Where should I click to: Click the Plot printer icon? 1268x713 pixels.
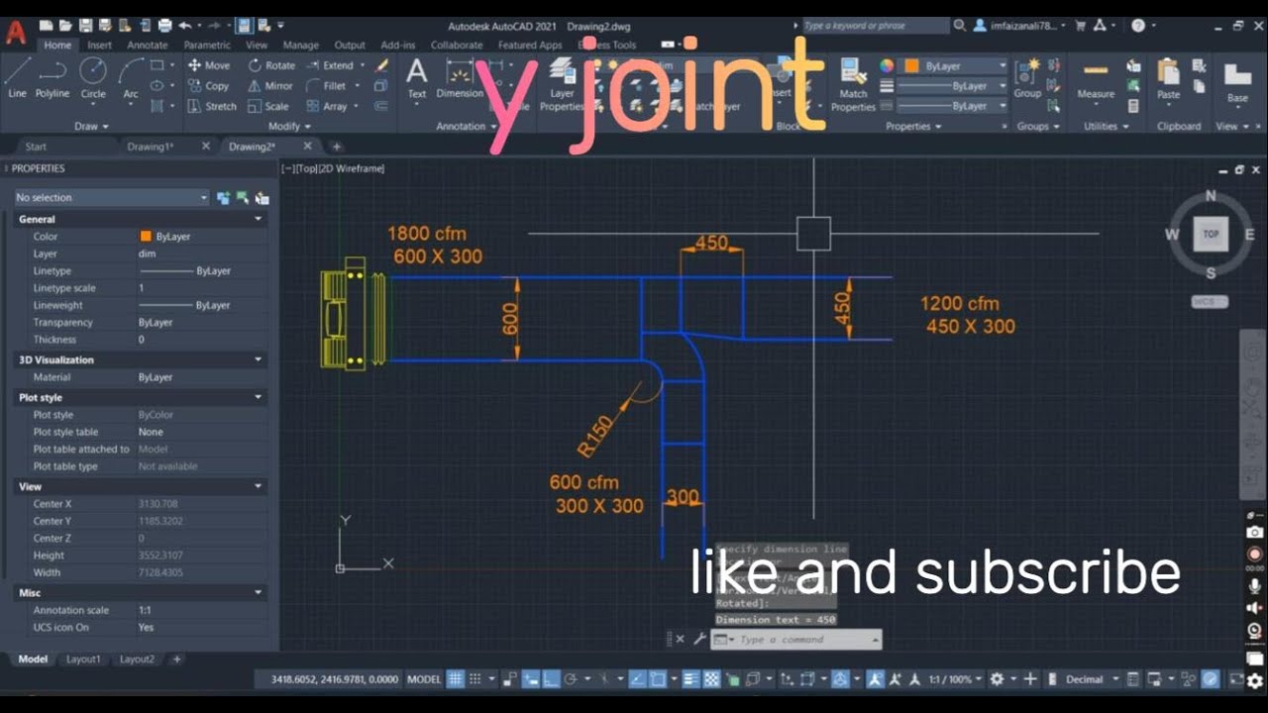pos(164,26)
